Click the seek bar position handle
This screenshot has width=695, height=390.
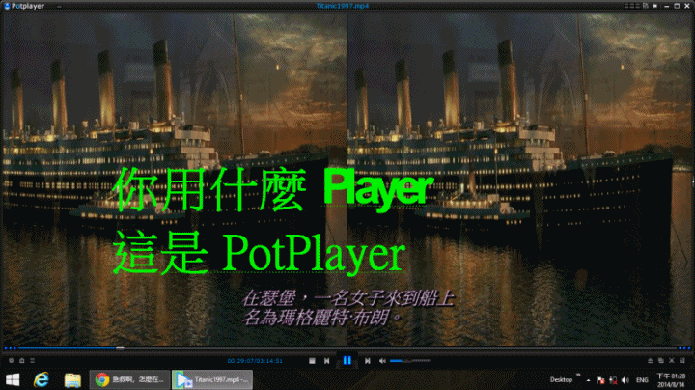tap(120, 348)
